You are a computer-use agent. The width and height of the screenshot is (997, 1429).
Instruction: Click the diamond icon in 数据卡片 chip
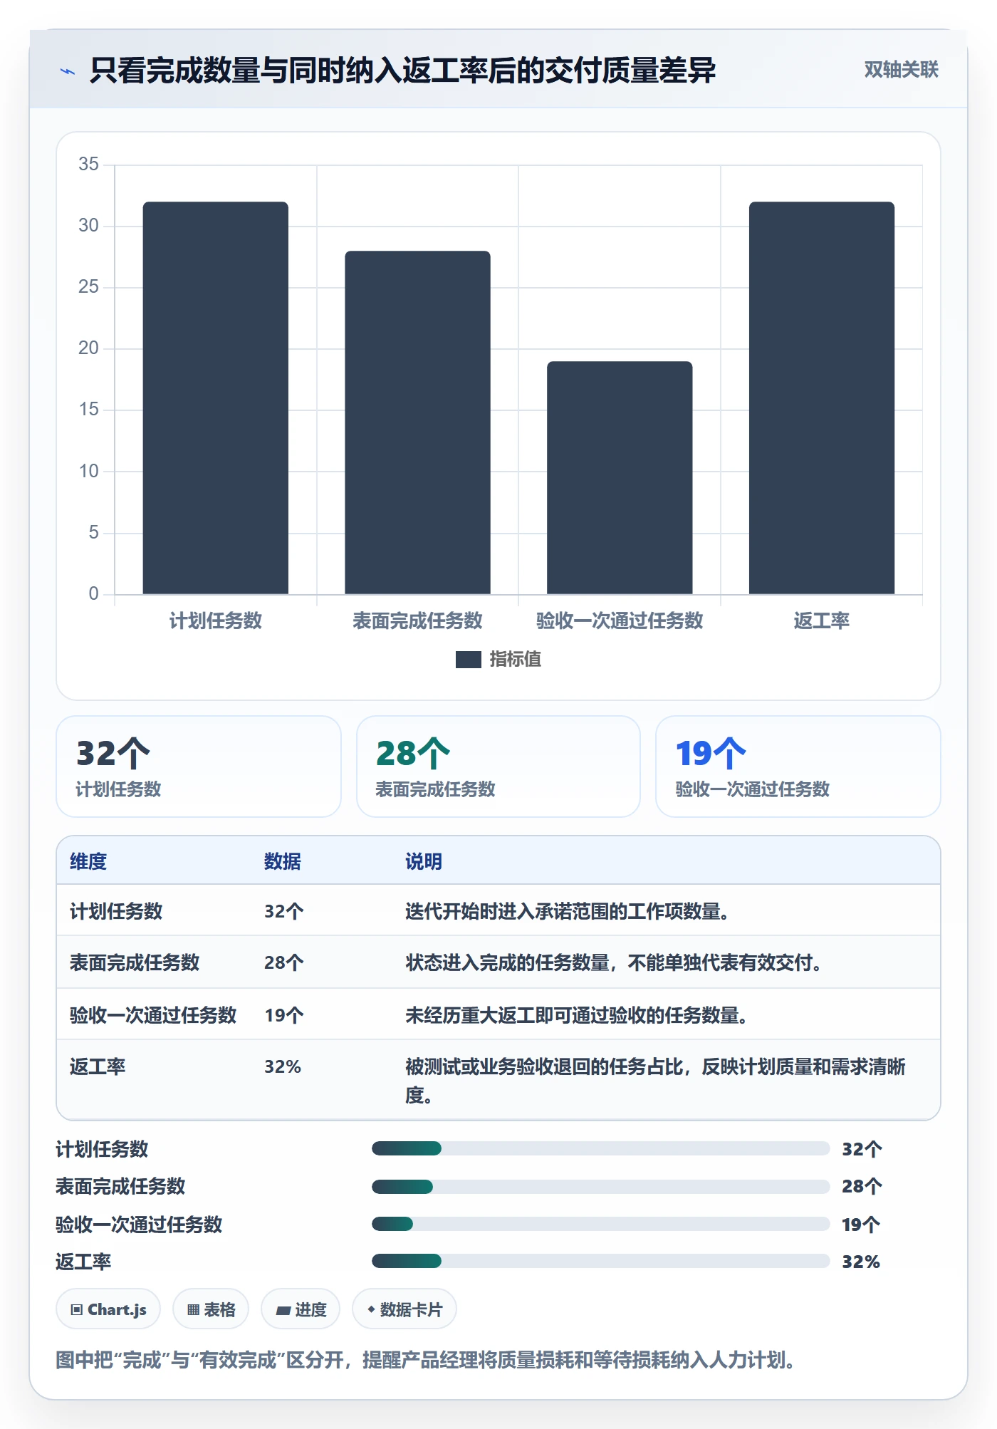point(371,1309)
